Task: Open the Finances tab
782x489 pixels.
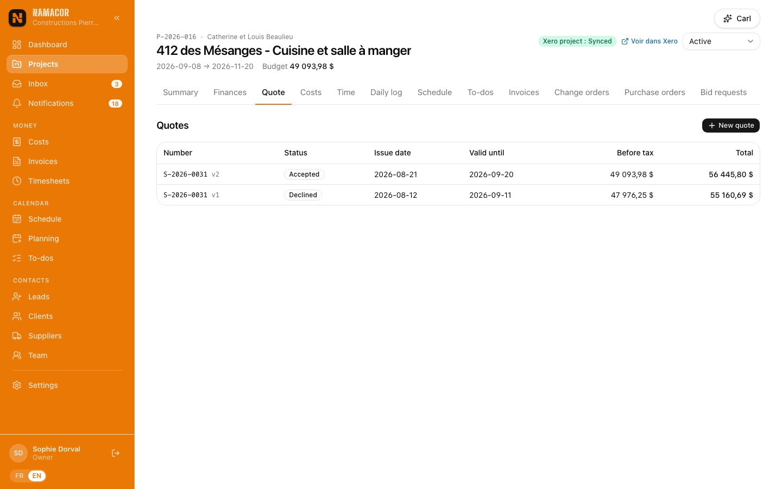Action: click(230, 92)
